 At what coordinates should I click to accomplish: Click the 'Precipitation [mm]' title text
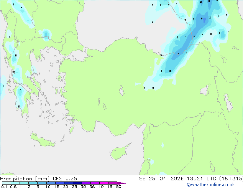click(25, 179)
